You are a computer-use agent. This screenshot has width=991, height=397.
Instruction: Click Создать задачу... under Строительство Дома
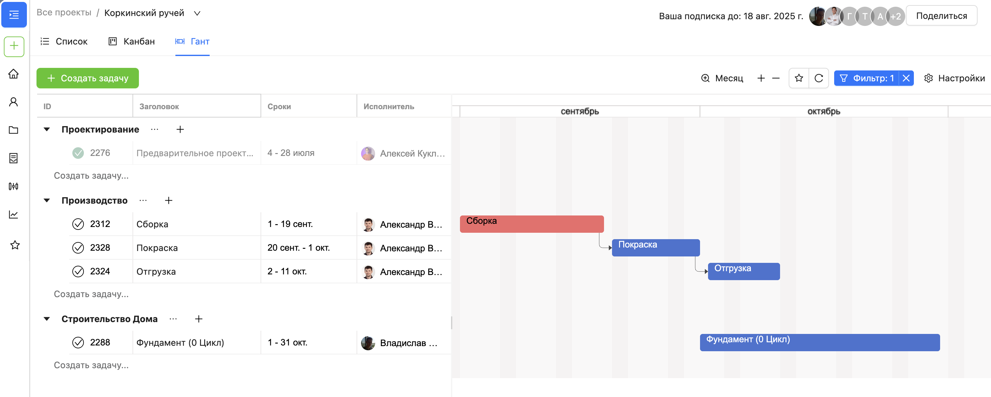click(x=91, y=365)
